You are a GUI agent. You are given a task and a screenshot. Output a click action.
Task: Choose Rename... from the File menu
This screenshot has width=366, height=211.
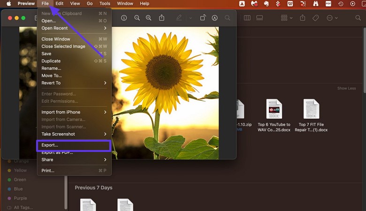tap(74, 68)
